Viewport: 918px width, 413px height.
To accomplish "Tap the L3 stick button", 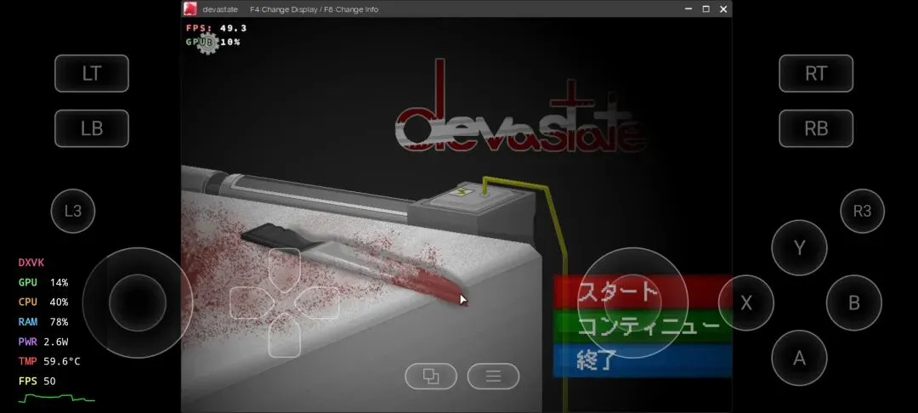I will (x=73, y=211).
